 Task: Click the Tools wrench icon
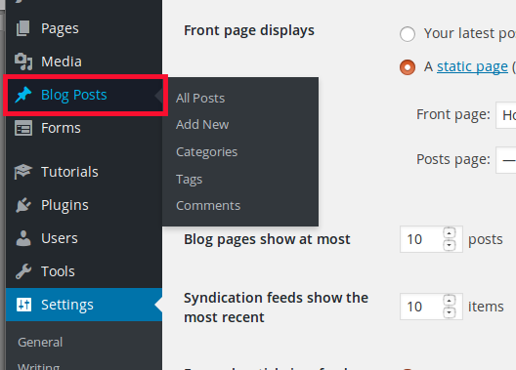click(x=23, y=271)
